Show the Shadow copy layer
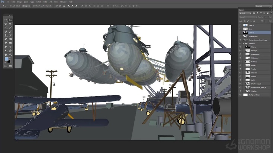 241,36
